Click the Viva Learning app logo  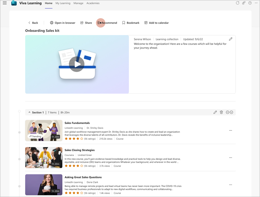point(14,3)
